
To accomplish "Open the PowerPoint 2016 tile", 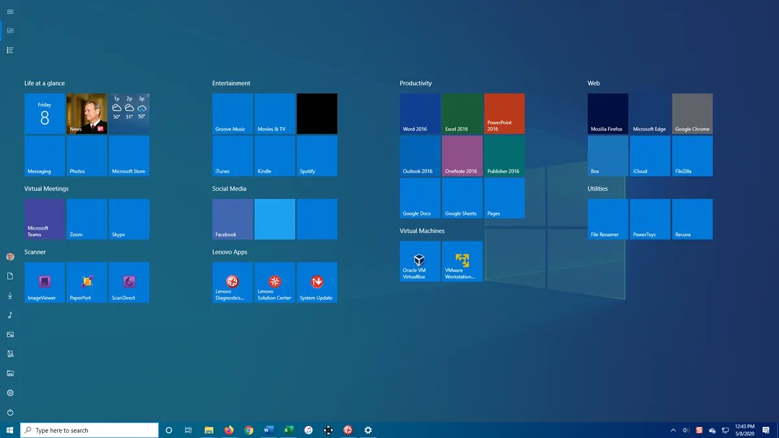I will click(504, 114).
